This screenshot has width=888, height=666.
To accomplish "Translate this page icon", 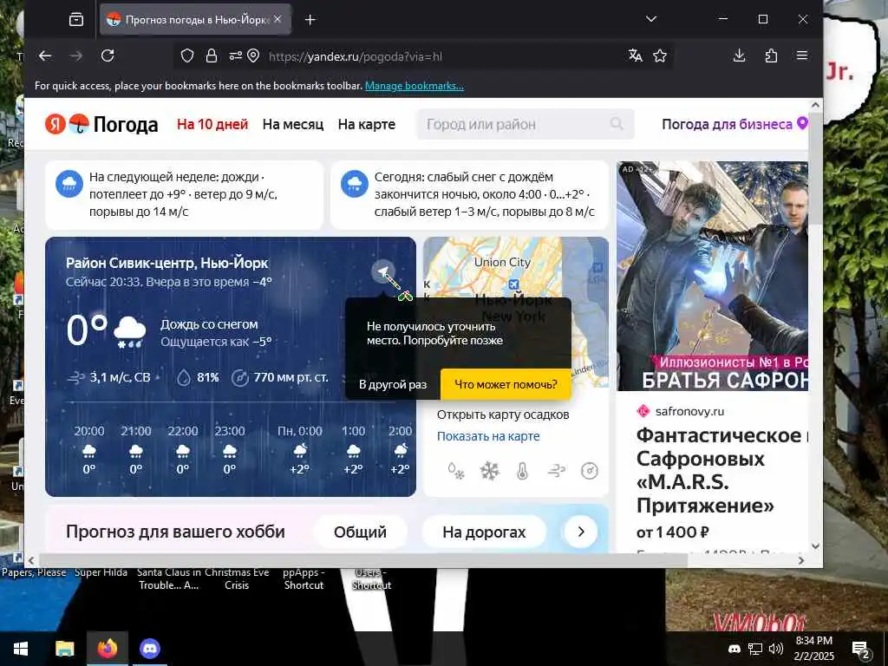I will pyautogui.click(x=636, y=55).
